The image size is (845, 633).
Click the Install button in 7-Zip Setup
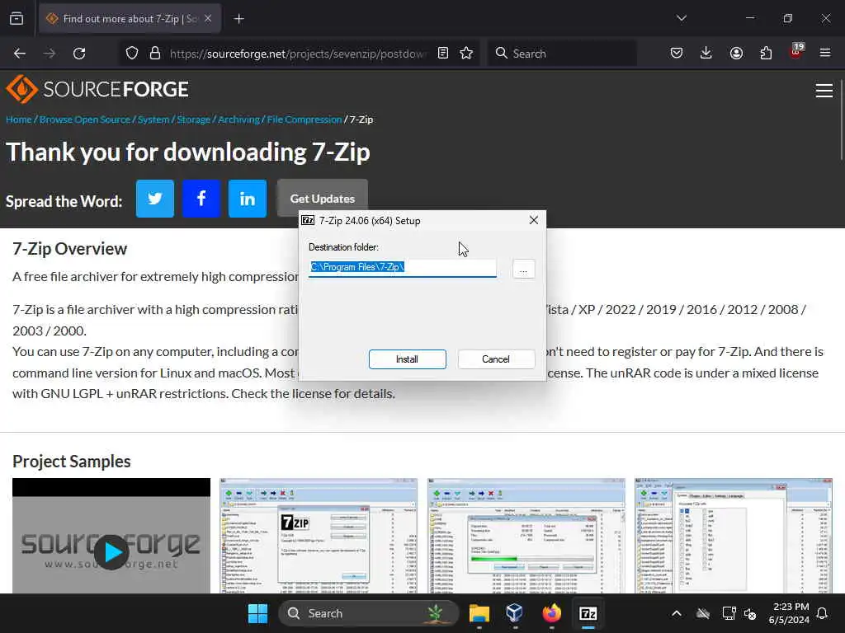pyautogui.click(x=407, y=359)
